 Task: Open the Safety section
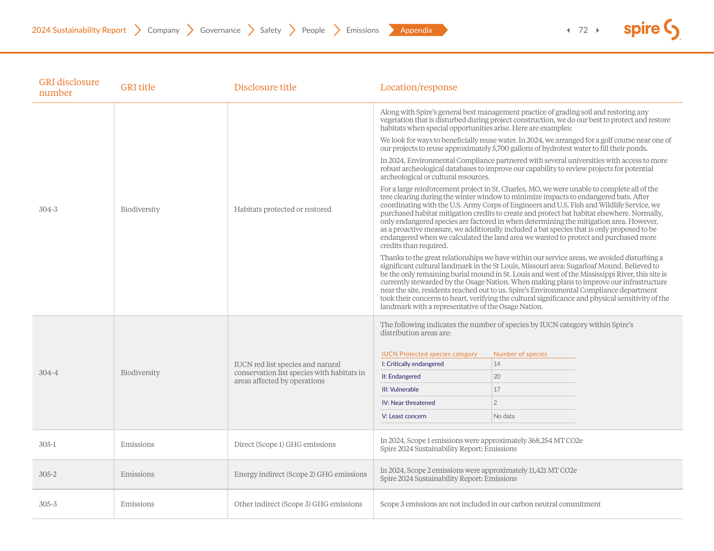pos(270,30)
